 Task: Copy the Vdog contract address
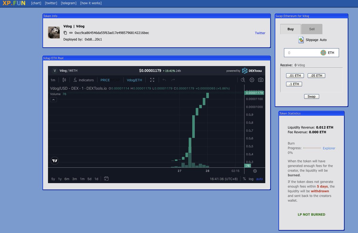[65, 33]
